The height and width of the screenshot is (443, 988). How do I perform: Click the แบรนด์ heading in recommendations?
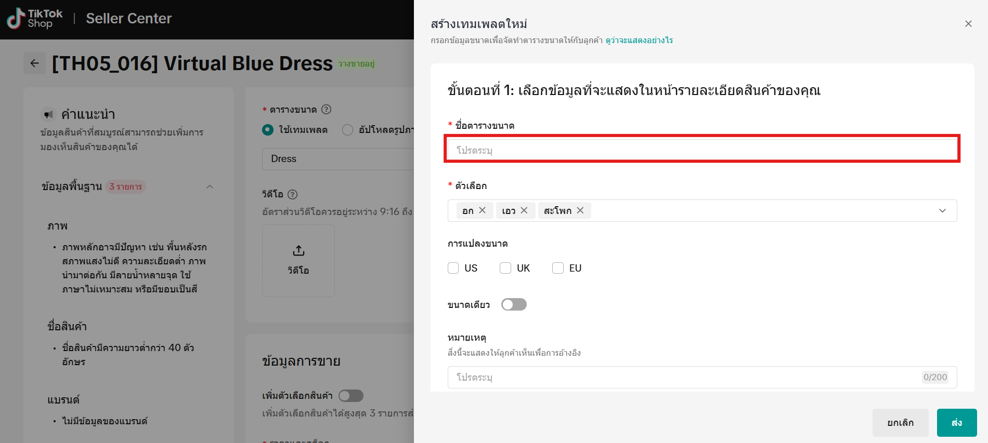63,400
